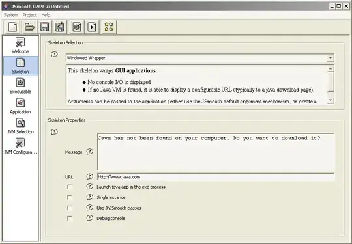Enable the Use JNISmooth classes checkbox
The width and height of the screenshot is (352, 244).
[x=70, y=208]
